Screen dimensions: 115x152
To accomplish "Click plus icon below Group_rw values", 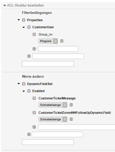I will tap(34, 49).
